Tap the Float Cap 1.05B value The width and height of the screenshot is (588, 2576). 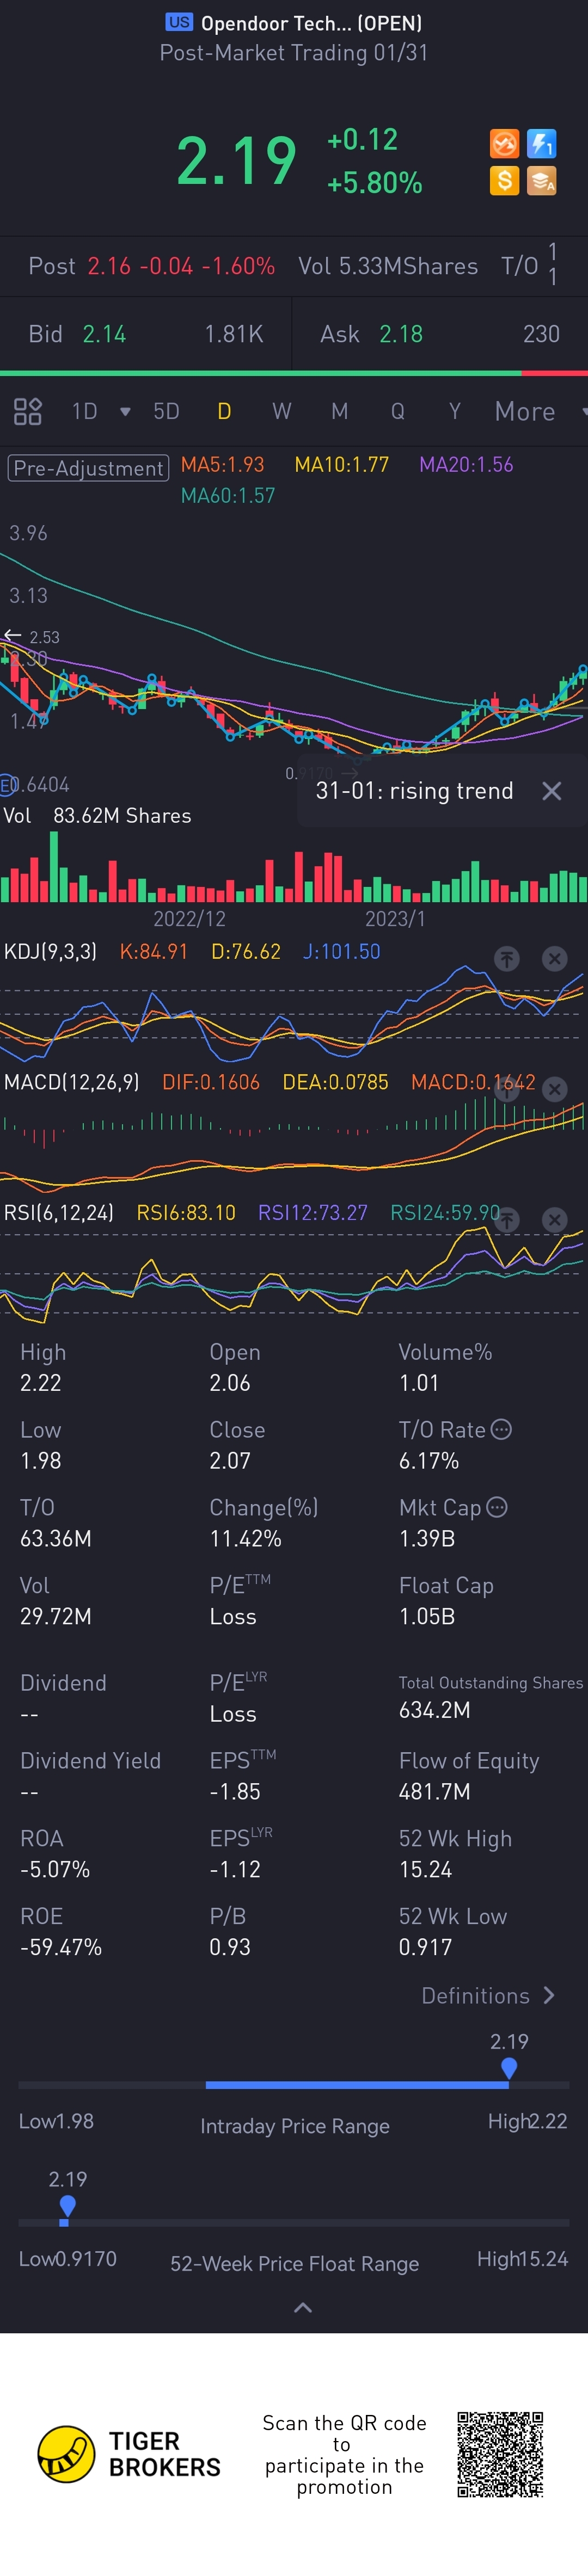(x=427, y=1616)
